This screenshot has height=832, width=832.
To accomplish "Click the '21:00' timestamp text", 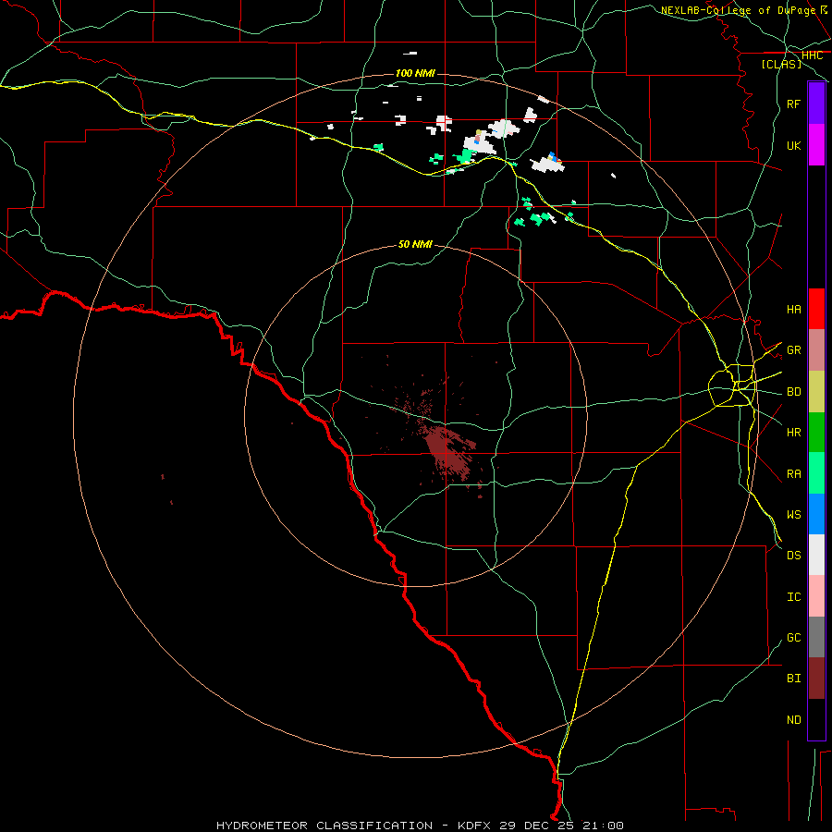I will tap(603, 826).
